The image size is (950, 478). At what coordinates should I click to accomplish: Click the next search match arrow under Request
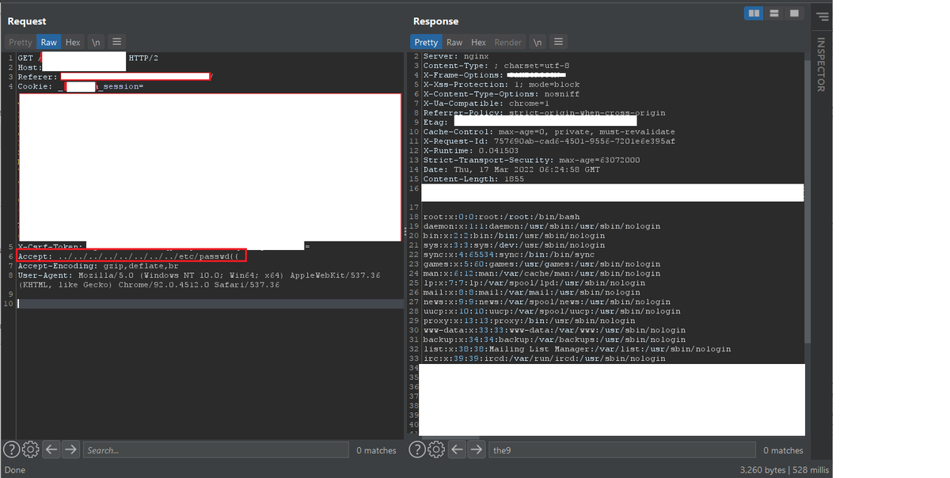[x=70, y=450]
